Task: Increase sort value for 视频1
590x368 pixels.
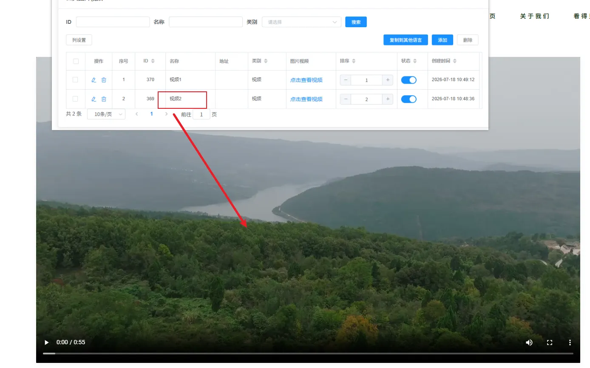Action: tap(388, 80)
